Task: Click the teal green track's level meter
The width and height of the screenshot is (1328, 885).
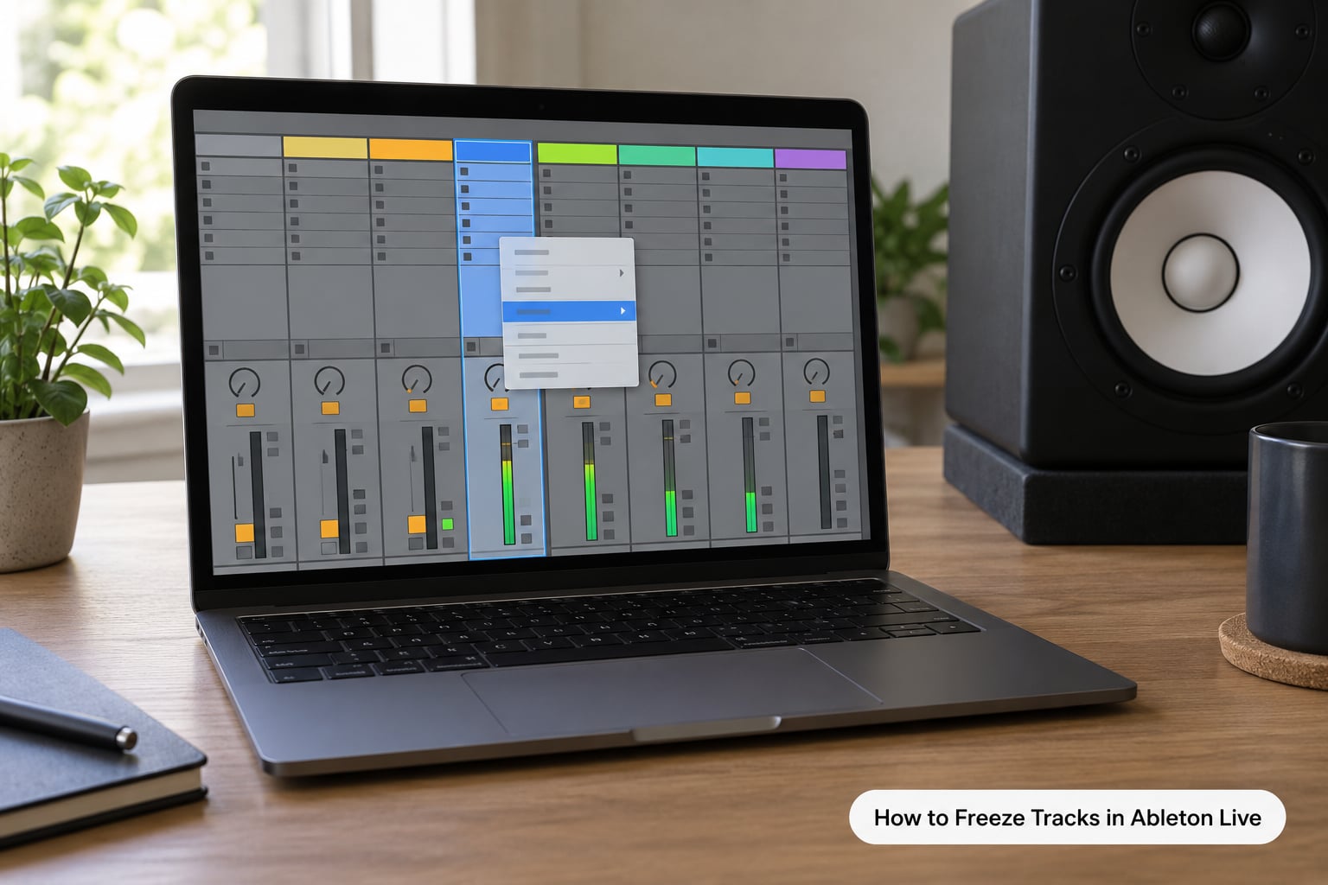Action: coord(669,478)
